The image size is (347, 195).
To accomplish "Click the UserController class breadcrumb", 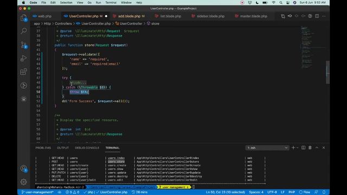I will 131,23.
